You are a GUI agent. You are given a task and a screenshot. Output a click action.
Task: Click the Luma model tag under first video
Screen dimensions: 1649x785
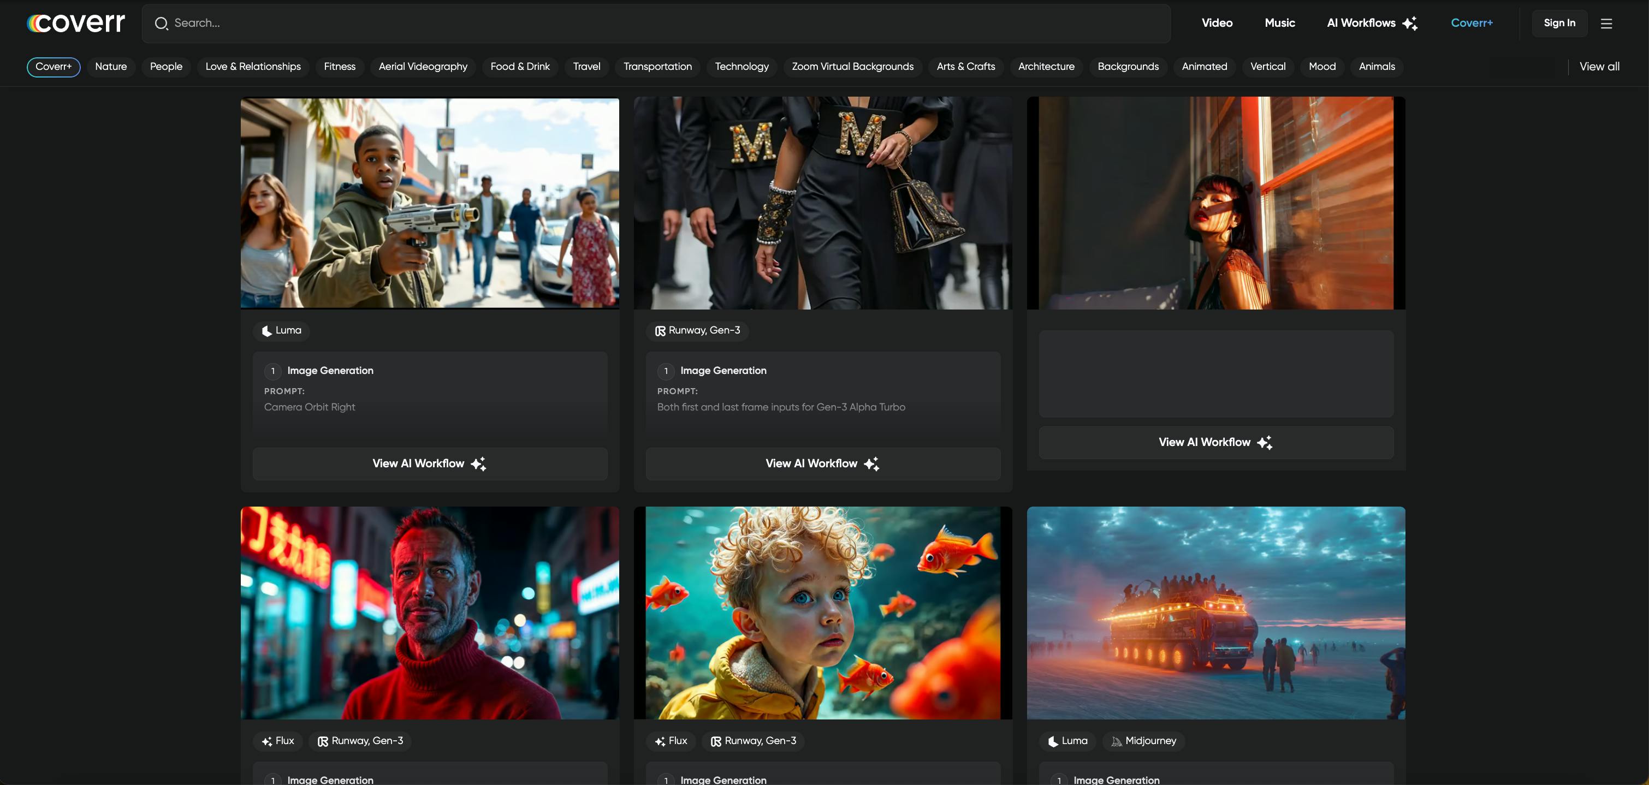pyautogui.click(x=282, y=330)
